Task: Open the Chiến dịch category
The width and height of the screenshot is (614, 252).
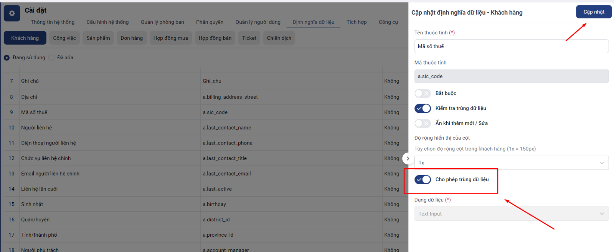Action: [x=279, y=38]
